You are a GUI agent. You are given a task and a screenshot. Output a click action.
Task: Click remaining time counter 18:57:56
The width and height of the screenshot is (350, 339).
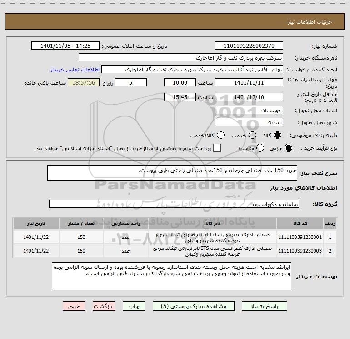point(84,82)
